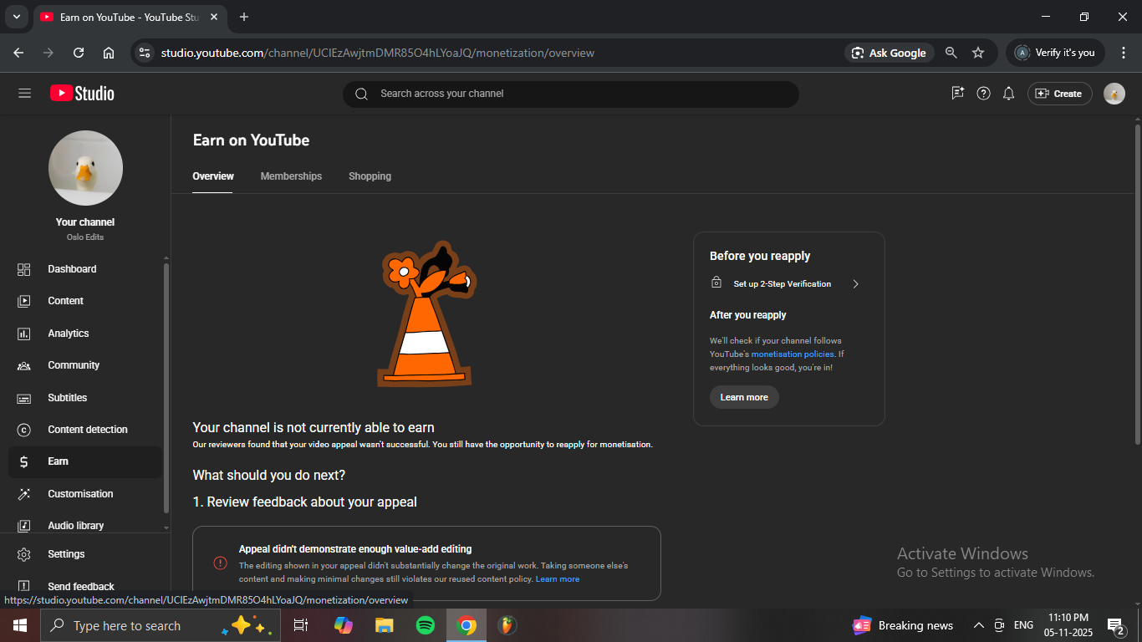Open the Chrome tab search dropdown
Screen dimensions: 1142x642
coord(16,17)
